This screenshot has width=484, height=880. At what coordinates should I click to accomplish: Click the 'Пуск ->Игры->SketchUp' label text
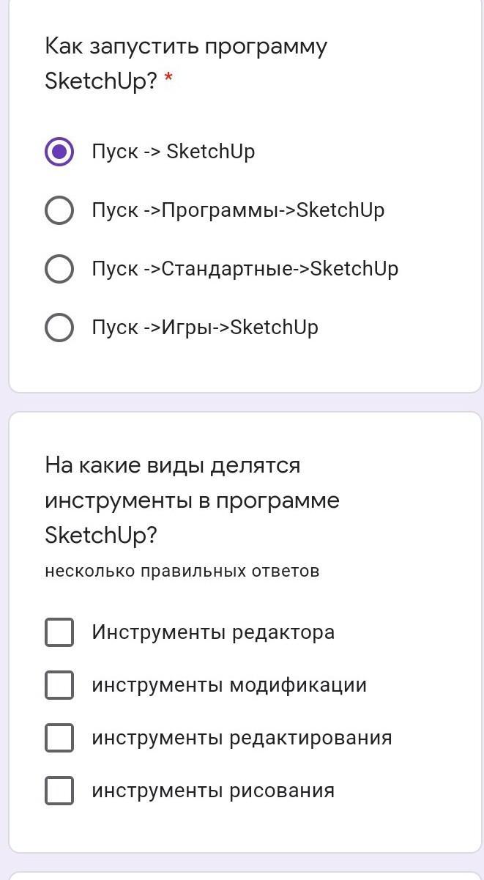(x=205, y=328)
